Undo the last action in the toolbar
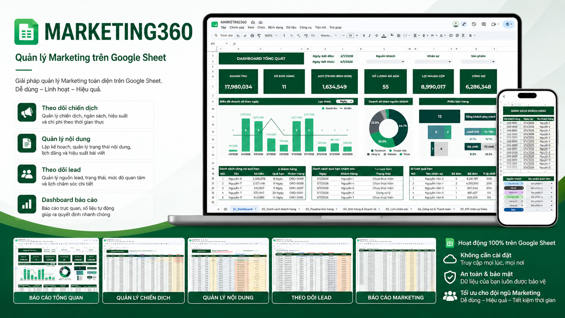Image resolution: width=565 pixels, height=318 pixels. click(x=238, y=35)
